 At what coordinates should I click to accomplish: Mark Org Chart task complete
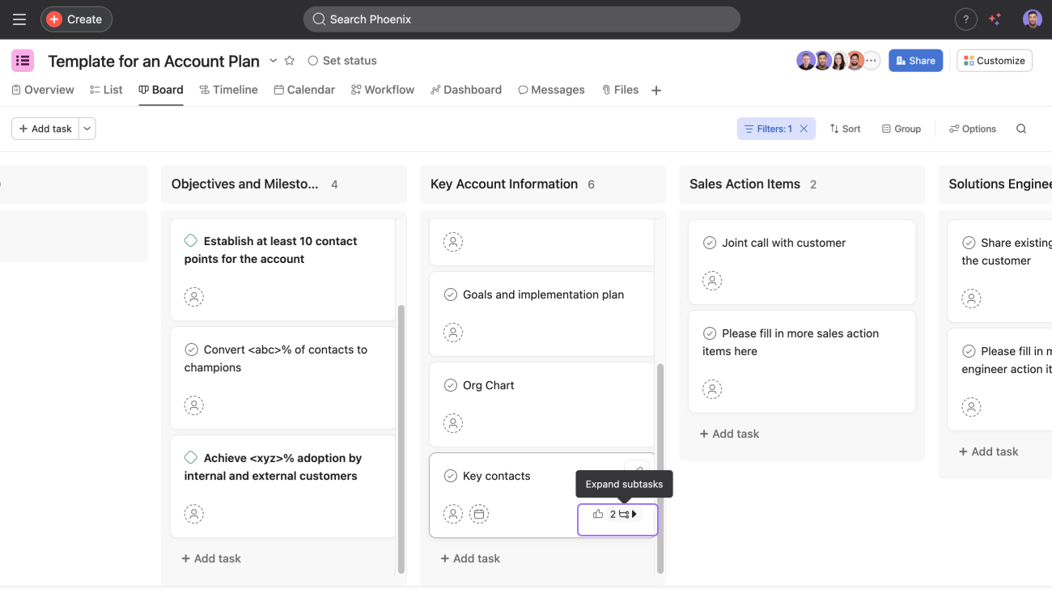coord(451,385)
